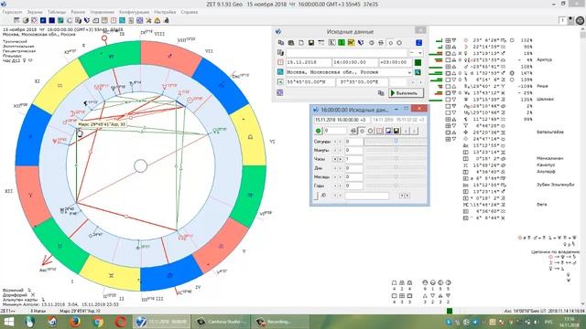Click the Секунды slider
Viewport: 586px width, 329px height.
coord(396,142)
